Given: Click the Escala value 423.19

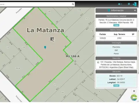Looking at the screenshot, I should [x=119, y=76].
